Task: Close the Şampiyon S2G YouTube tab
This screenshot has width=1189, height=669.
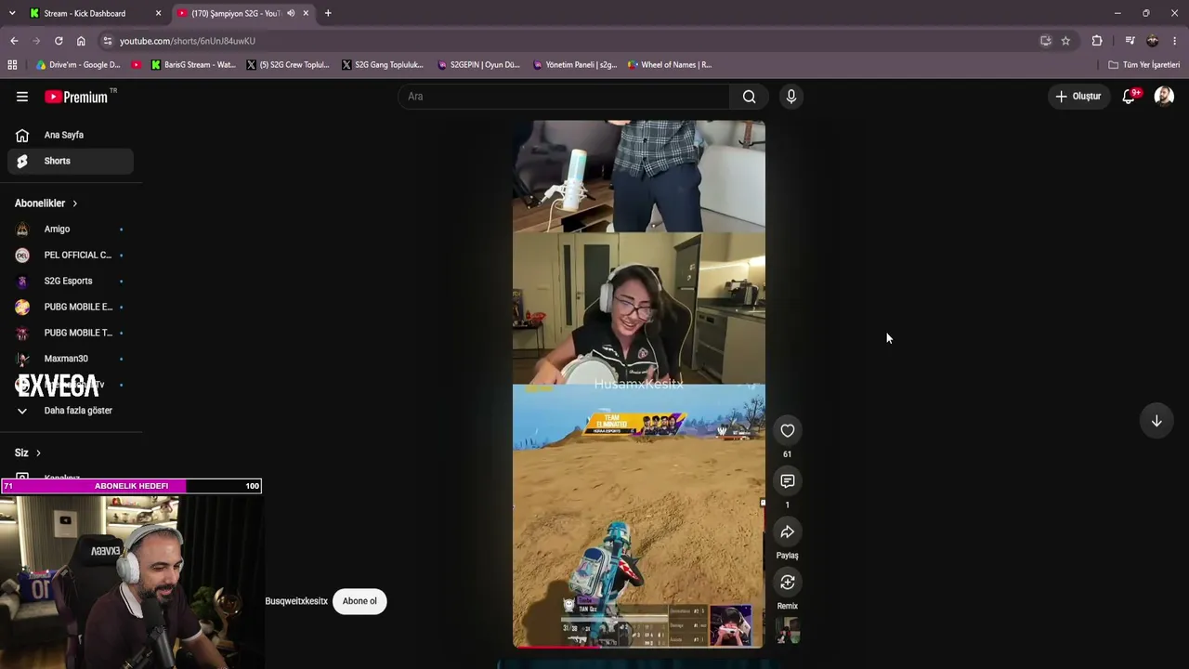Action: click(x=306, y=13)
